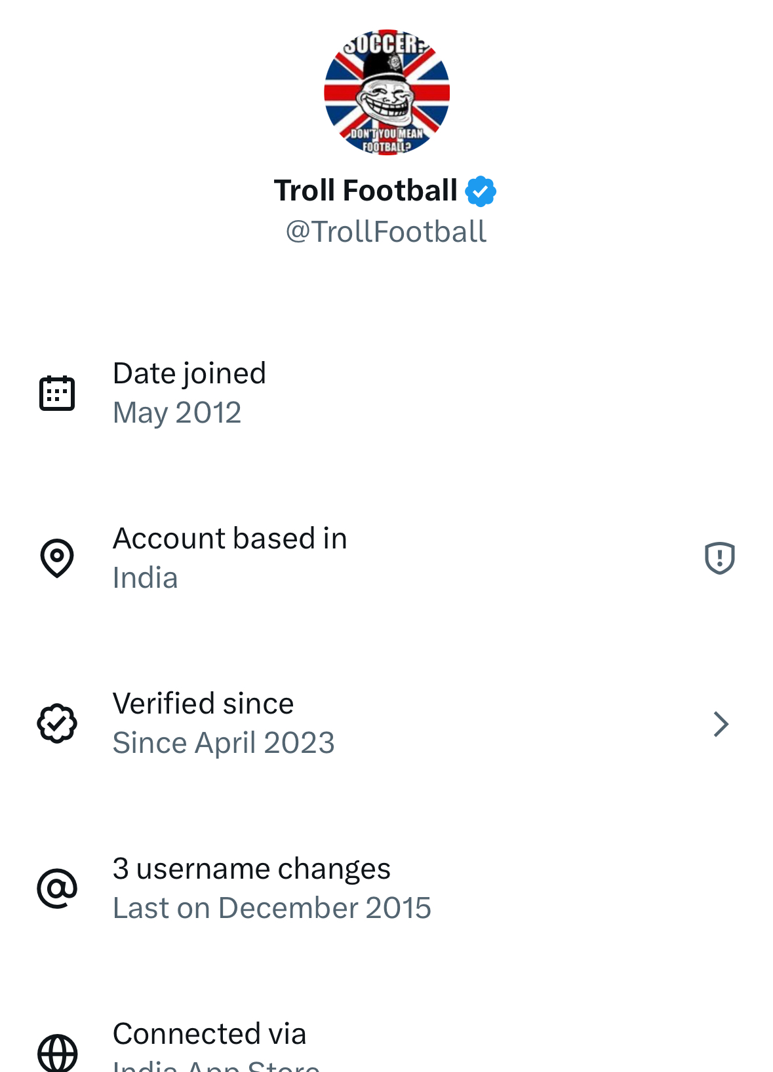Image resolution: width=773 pixels, height=1072 pixels.
Task: Tap the Account based in label
Action: (229, 539)
